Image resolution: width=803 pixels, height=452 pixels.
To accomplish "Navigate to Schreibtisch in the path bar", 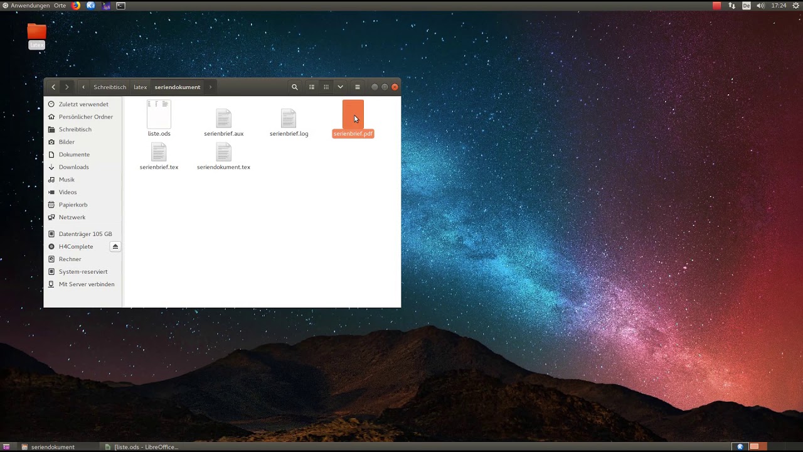I will coord(110,87).
